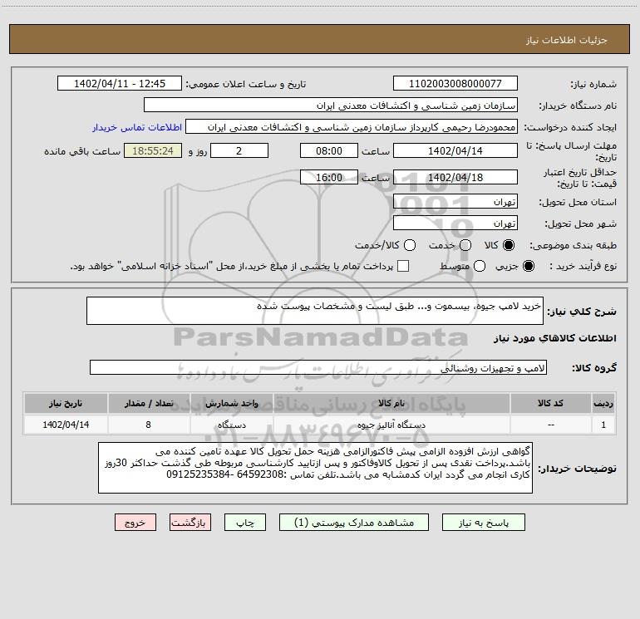Click the row number 1 cell
The image size is (640, 619).
tap(603, 425)
